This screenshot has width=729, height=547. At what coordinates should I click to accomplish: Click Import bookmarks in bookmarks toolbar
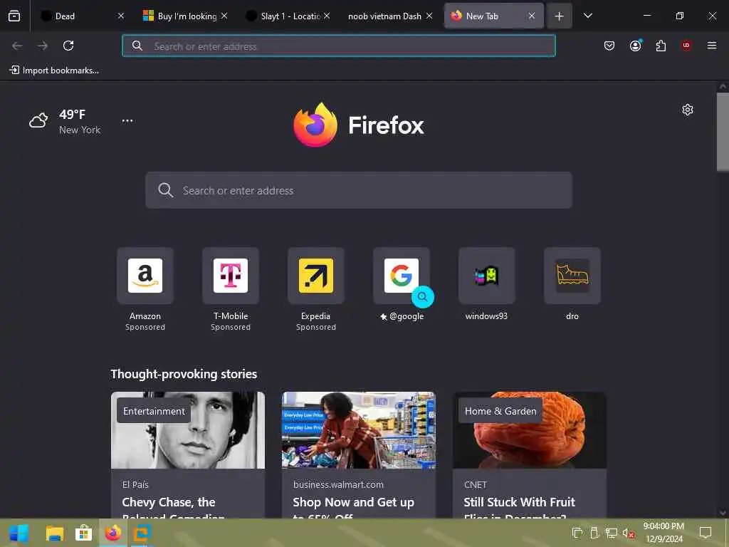click(54, 71)
